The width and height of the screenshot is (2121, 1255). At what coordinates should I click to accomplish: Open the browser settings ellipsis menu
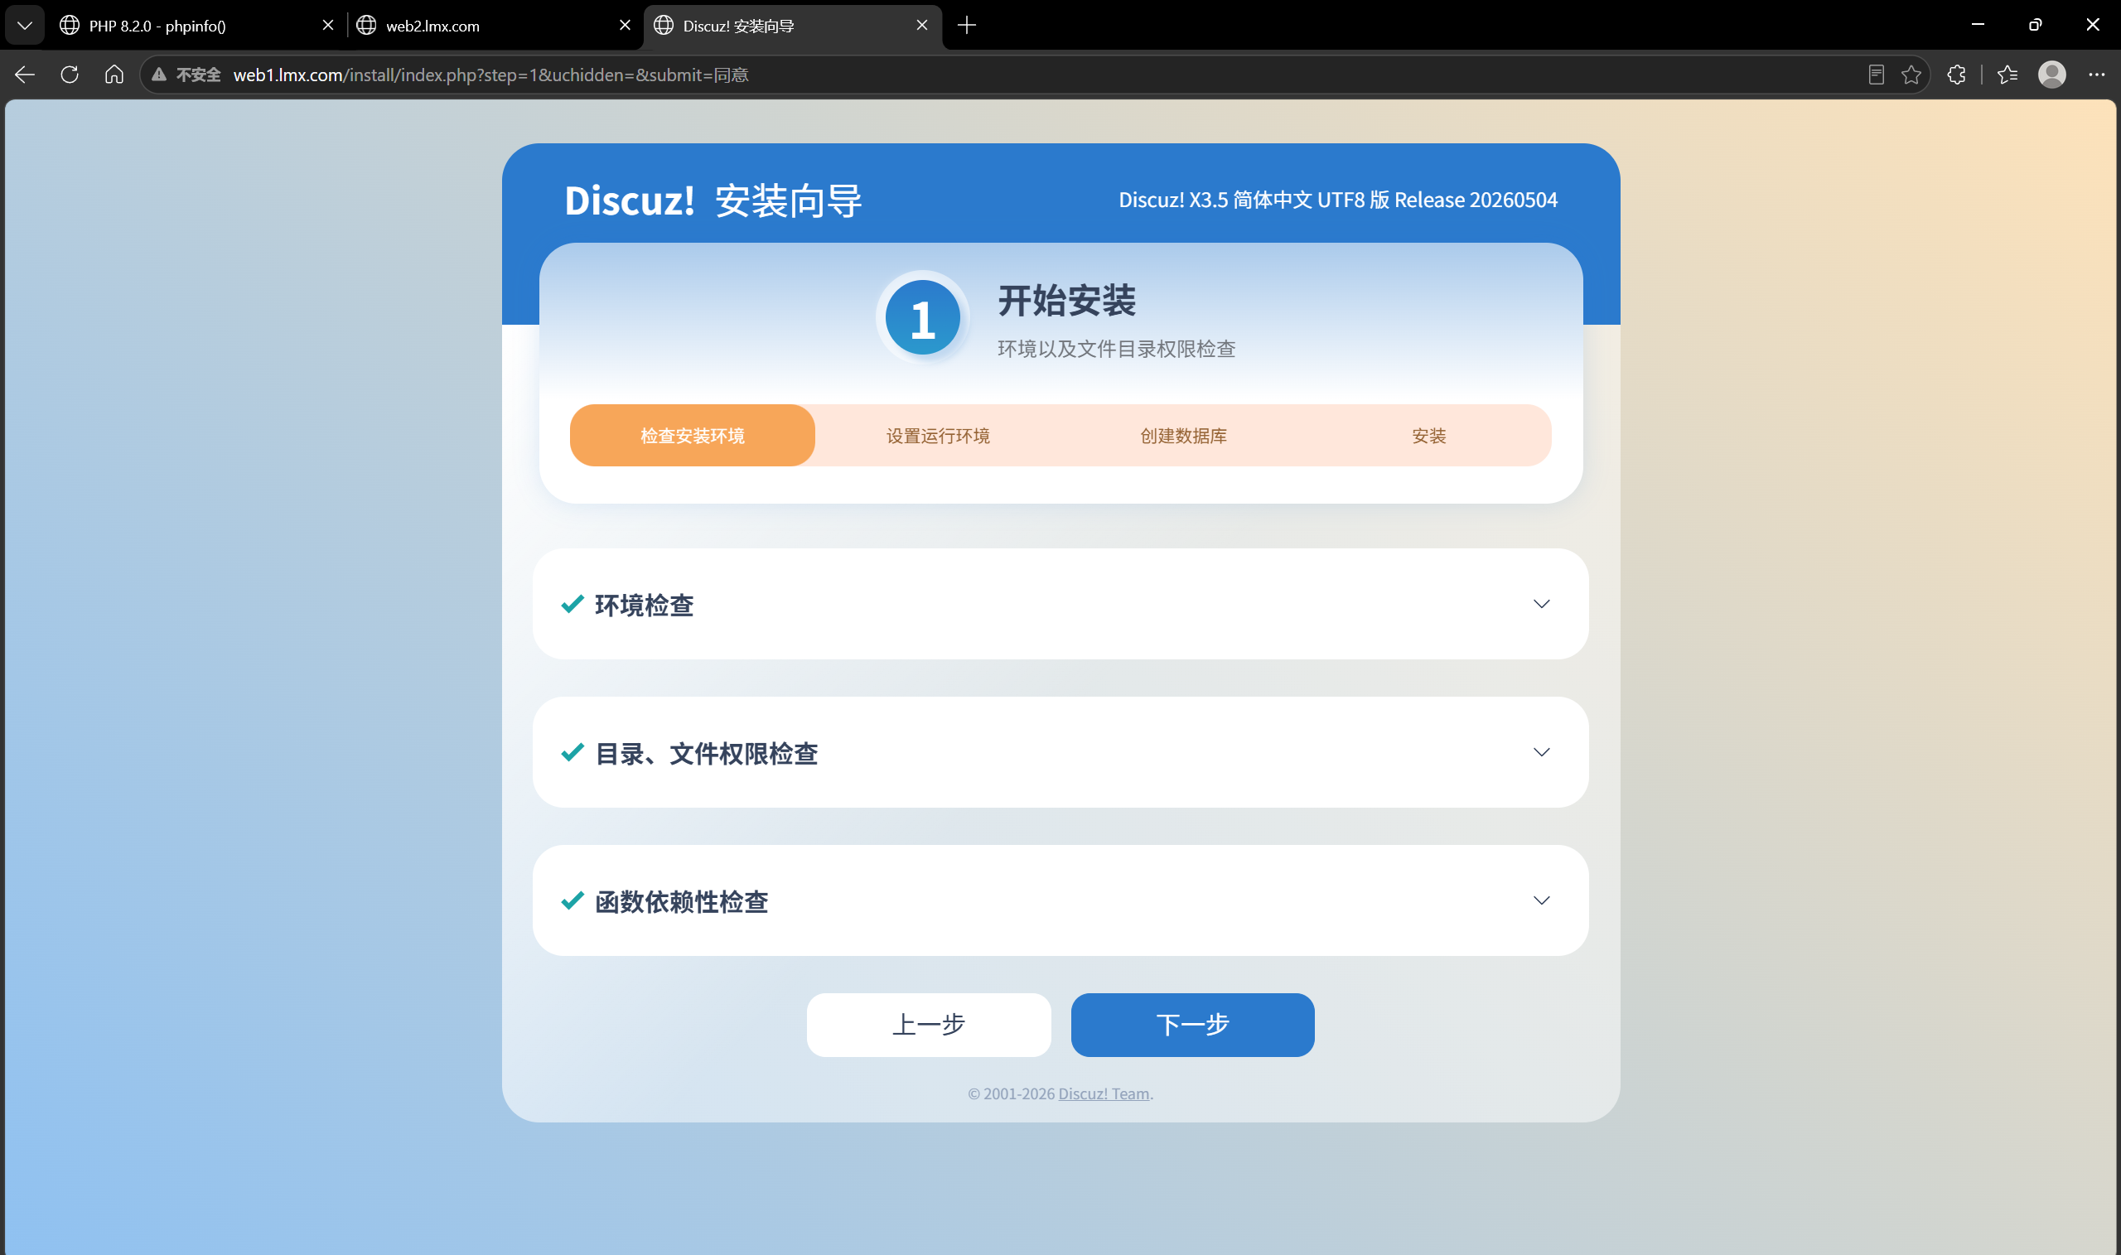click(x=2096, y=75)
